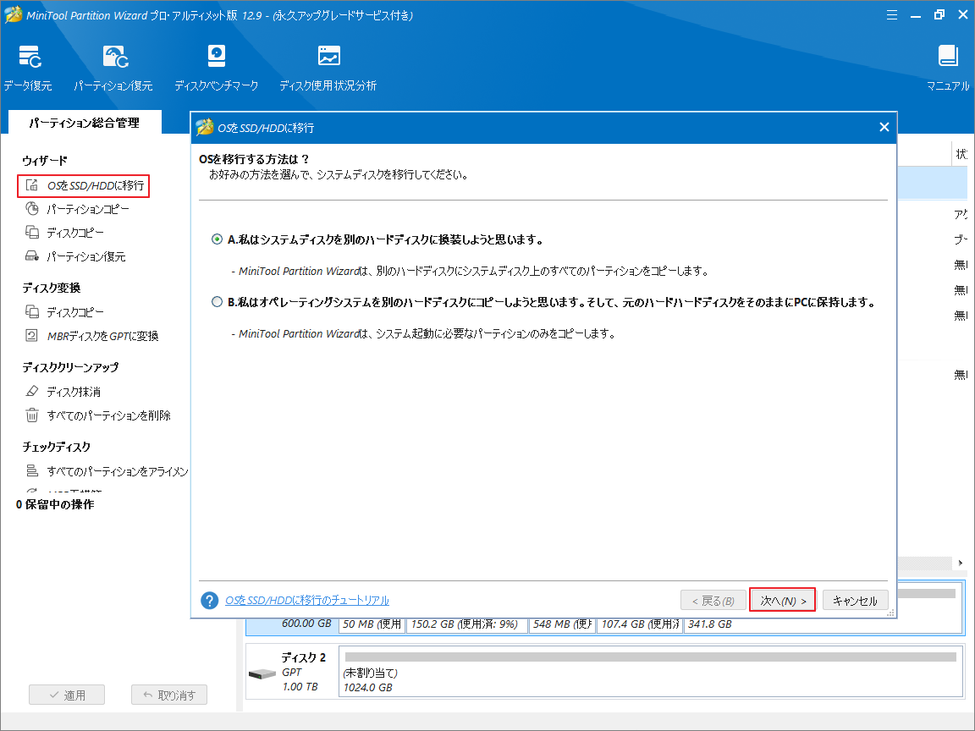Select the 1024.0 GB 未割り当て partition on ディスク 2
The height and width of the screenshot is (731, 975).
pyautogui.click(x=650, y=671)
